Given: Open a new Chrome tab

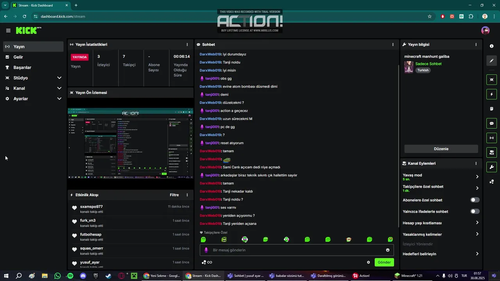Looking at the screenshot, I should coord(76,5).
